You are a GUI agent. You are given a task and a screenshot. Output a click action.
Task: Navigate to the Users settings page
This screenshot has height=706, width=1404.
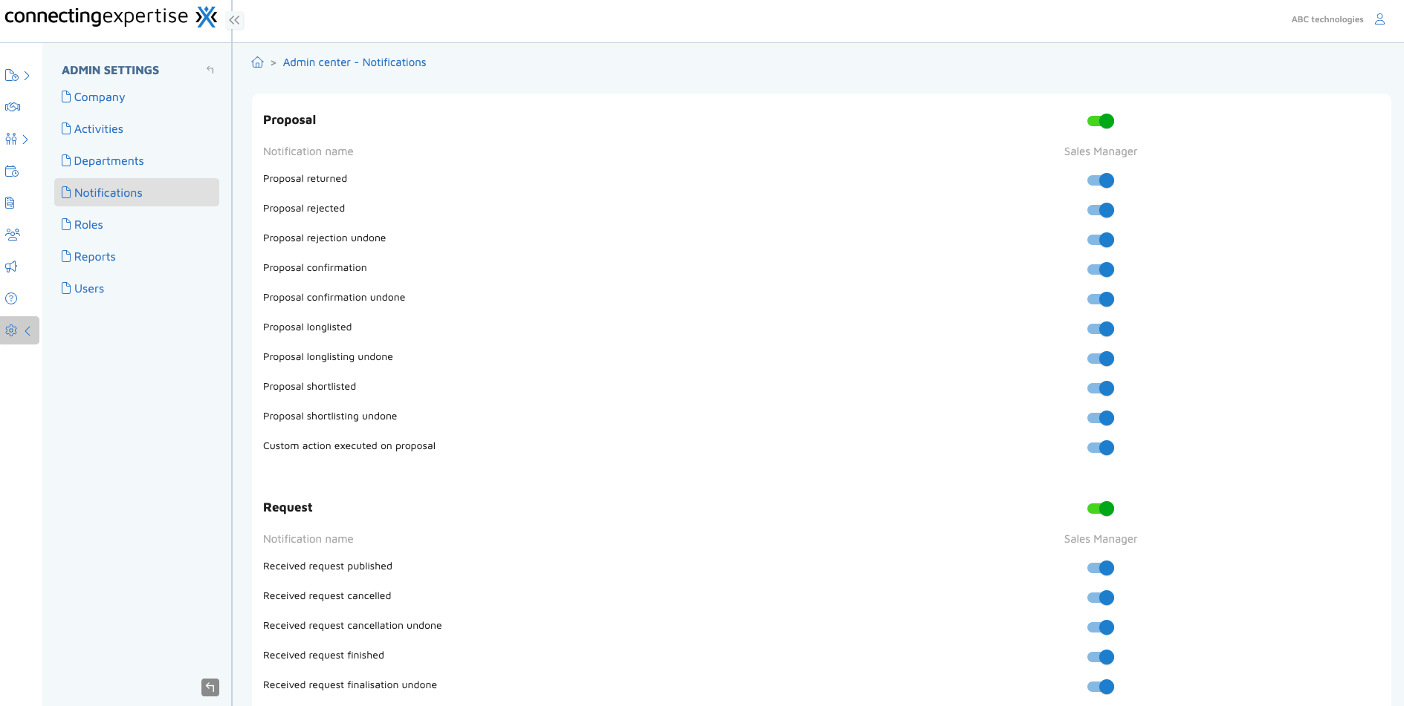(x=88, y=288)
